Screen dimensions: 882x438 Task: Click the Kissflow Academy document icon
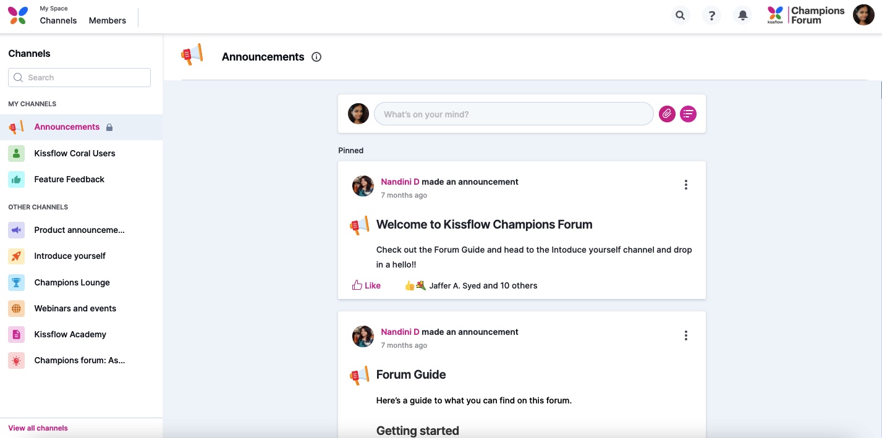(17, 334)
